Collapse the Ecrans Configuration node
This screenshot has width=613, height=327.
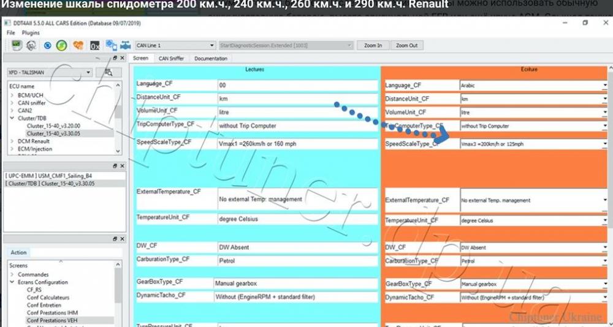(12, 282)
